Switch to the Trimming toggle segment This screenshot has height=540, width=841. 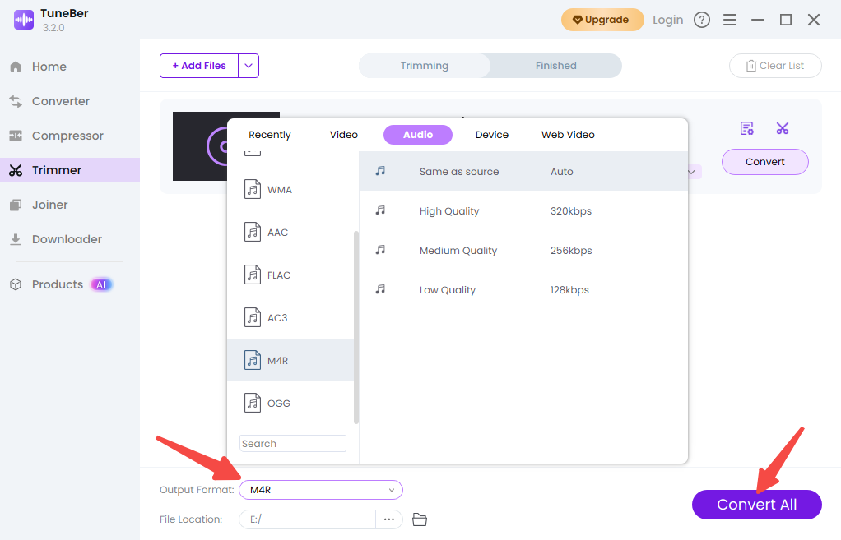(425, 66)
